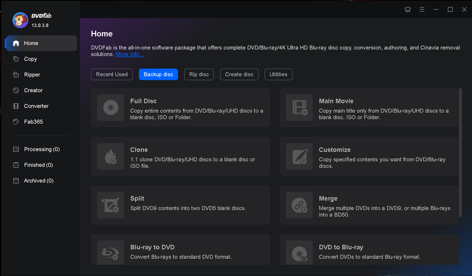Image resolution: width=472 pixels, height=276 pixels.
Task: Click the Merge link icon
Action: pyautogui.click(x=299, y=205)
